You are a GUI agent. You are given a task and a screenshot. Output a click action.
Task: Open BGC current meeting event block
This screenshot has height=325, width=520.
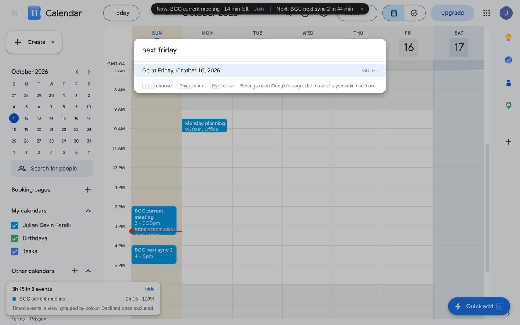(154, 221)
